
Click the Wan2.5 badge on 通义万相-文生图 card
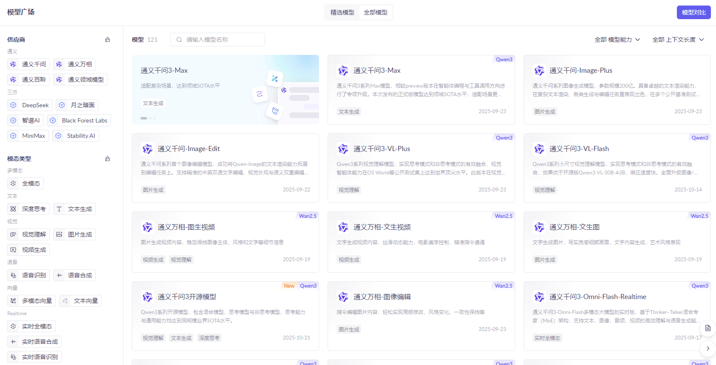(699, 216)
